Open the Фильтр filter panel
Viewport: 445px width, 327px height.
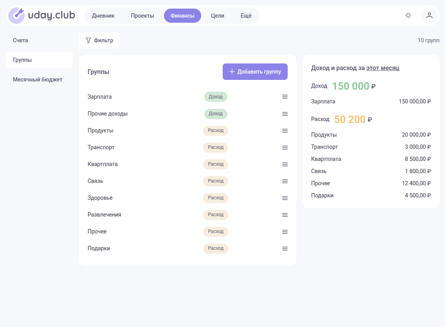[x=99, y=40]
